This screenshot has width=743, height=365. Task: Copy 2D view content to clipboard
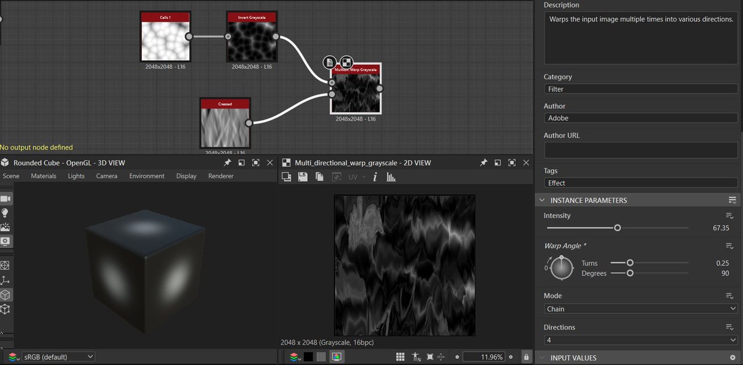click(318, 177)
